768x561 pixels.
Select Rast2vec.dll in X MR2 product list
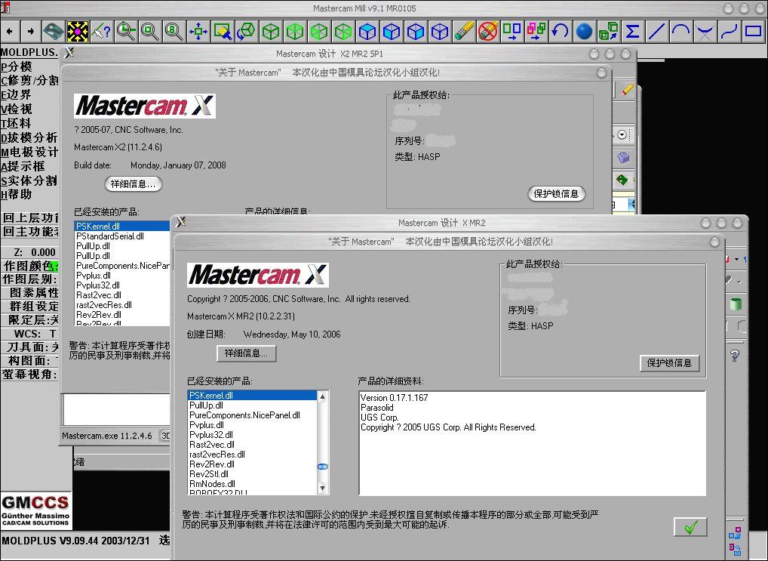point(252,445)
